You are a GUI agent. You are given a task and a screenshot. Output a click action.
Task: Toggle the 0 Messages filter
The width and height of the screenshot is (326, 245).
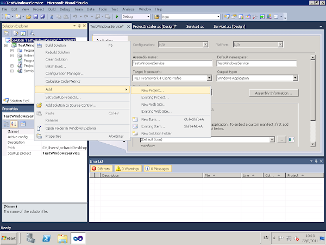(158, 169)
